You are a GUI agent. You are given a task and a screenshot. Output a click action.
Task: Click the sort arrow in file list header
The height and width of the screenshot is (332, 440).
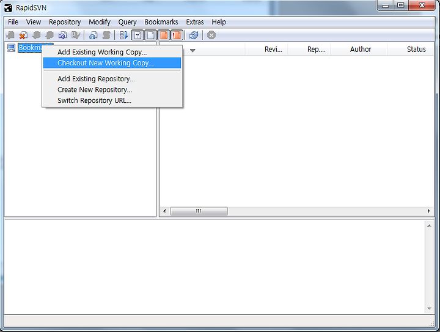[x=193, y=51]
